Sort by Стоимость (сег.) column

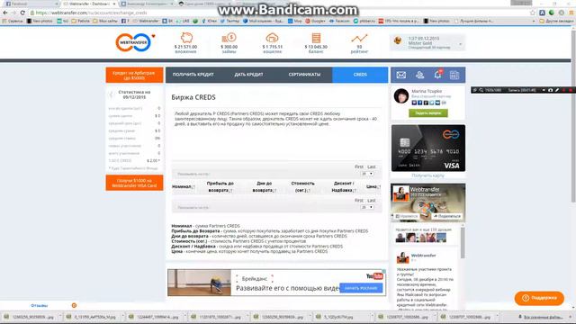tap(302, 186)
